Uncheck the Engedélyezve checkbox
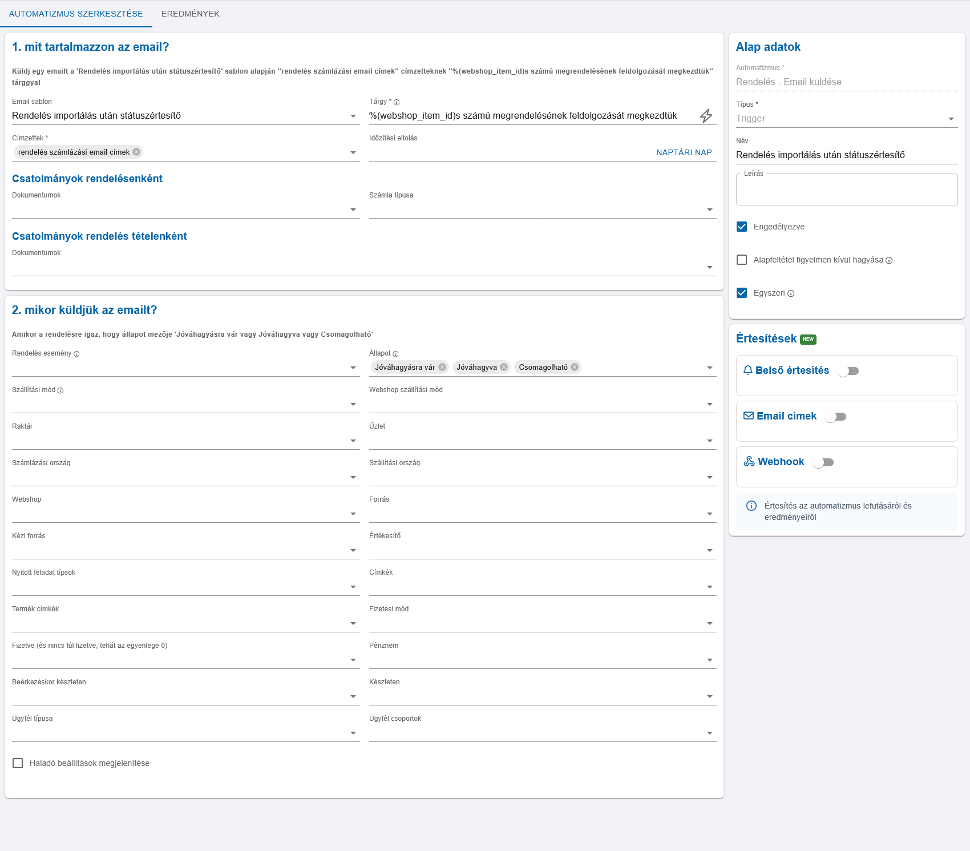The height and width of the screenshot is (851, 970). pyautogui.click(x=742, y=227)
